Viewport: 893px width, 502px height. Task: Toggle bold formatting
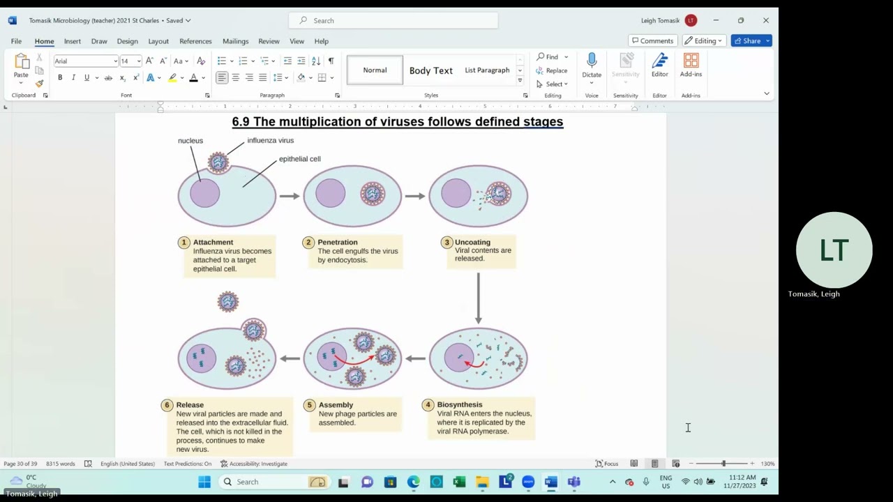click(x=60, y=77)
